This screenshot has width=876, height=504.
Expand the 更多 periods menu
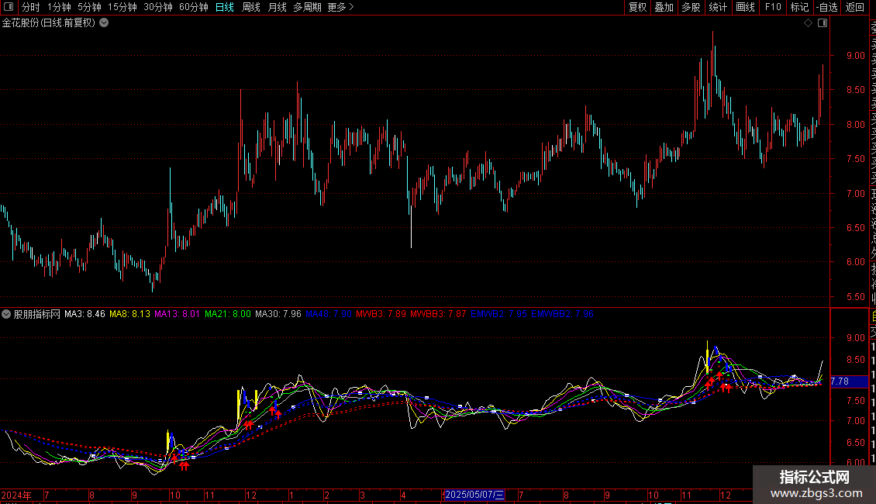(340, 7)
